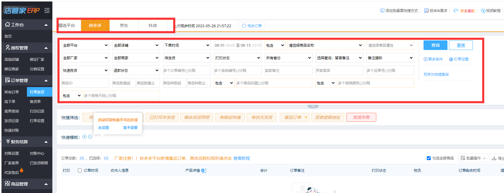Click the minus icon next to express template
Viewport: 504px width, 193px height.
point(90,137)
